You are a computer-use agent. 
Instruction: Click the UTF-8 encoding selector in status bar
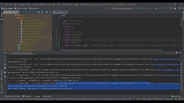(x=138, y=99)
